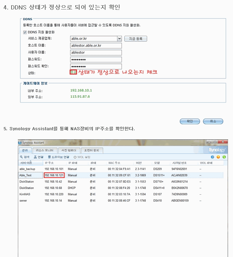Image resolution: width=233 pixels, height=257 pixels.
Task: Click the WOL 설정 power icon
Action: 75,157
